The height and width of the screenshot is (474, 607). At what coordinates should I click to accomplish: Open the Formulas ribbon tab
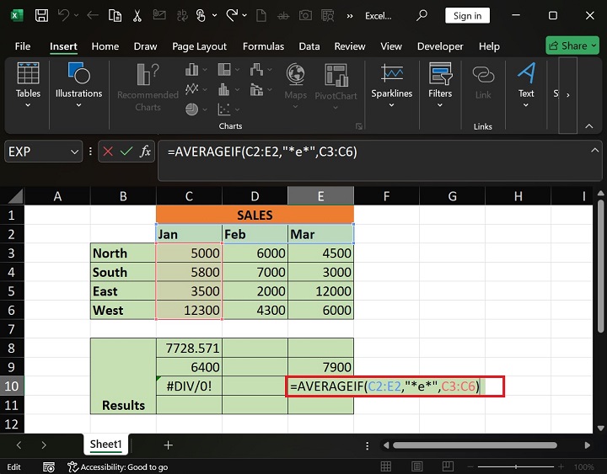pos(262,46)
